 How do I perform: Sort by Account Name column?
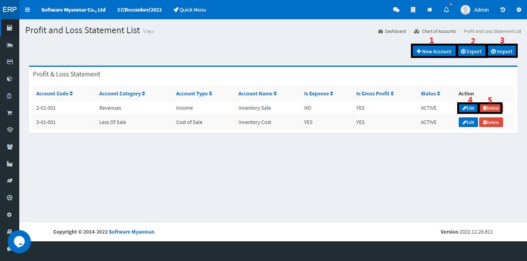click(x=257, y=93)
